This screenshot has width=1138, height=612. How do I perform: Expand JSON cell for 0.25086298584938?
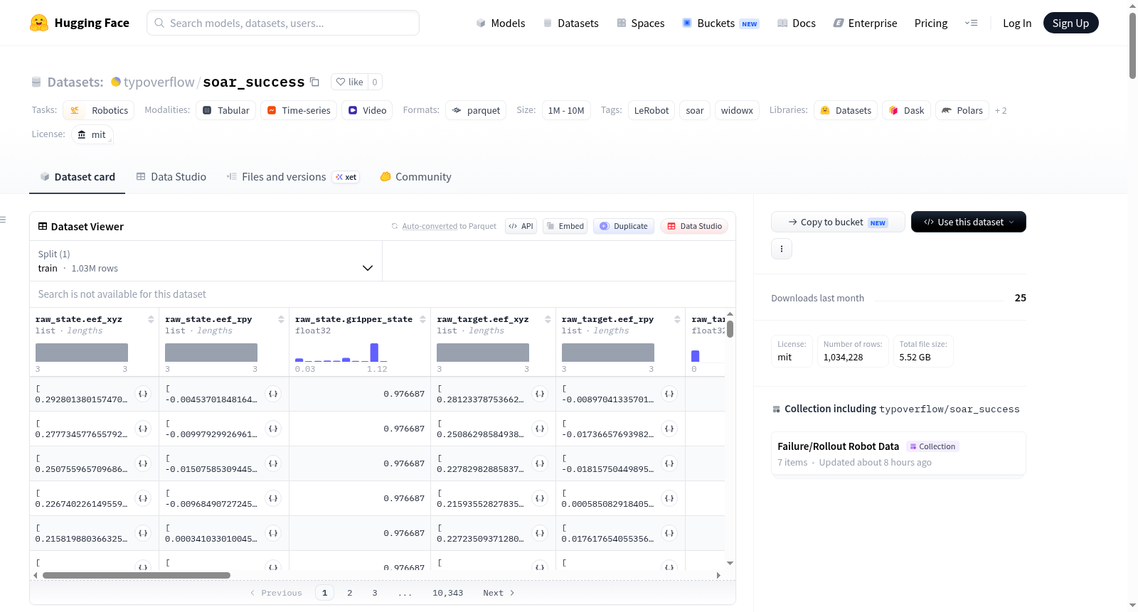pyautogui.click(x=540, y=429)
